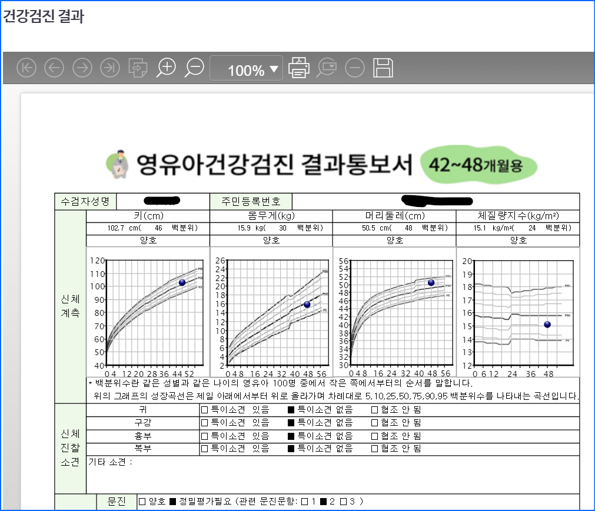Click the blue dot on head circumference chart
Screen dimensions: 595x511
pos(431,283)
